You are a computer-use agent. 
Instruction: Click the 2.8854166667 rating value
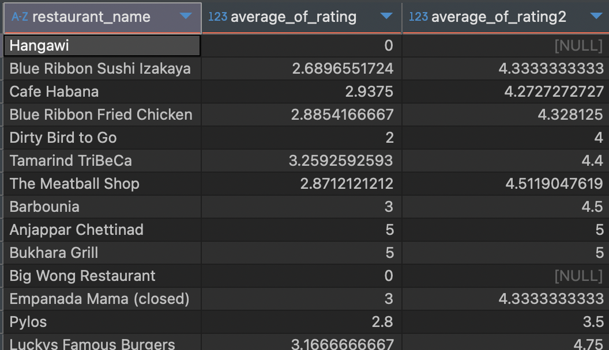(342, 115)
